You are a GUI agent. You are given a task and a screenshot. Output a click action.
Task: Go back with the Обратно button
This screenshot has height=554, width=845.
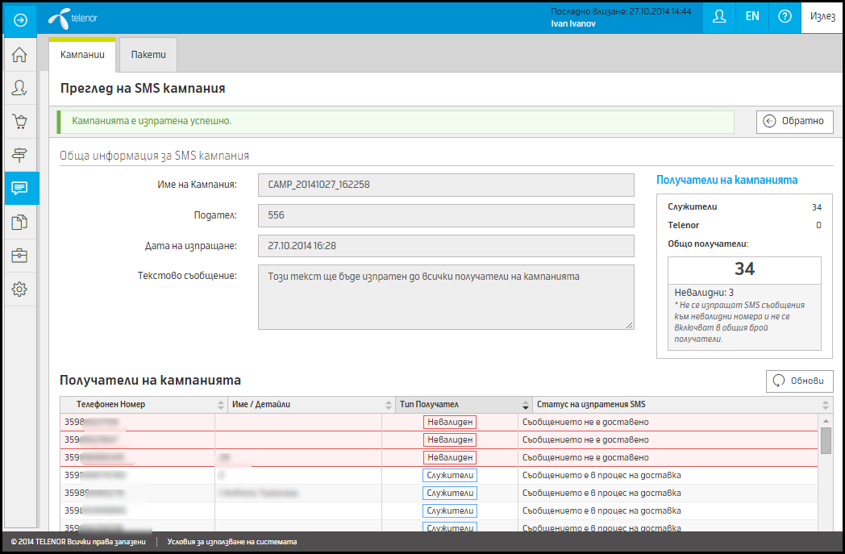(x=795, y=121)
